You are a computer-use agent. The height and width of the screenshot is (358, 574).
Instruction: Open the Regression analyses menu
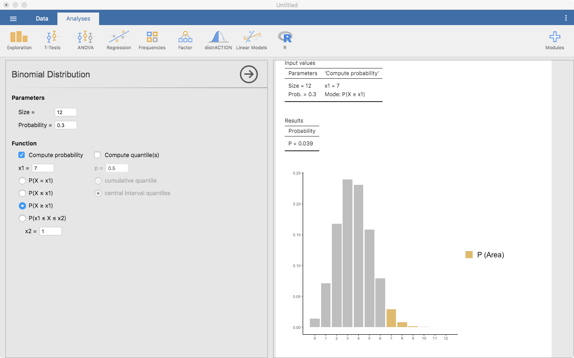click(x=119, y=40)
